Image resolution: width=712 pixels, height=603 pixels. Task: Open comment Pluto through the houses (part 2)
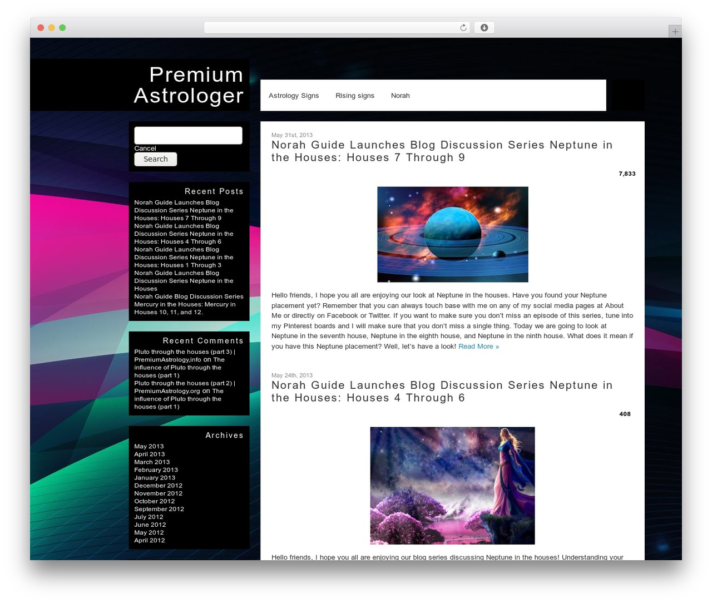pyautogui.click(x=185, y=387)
